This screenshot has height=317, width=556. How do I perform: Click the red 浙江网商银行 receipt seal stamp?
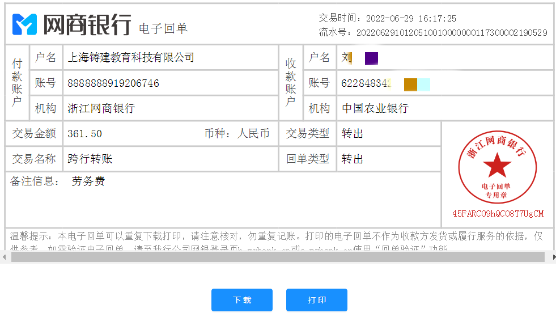(497, 167)
